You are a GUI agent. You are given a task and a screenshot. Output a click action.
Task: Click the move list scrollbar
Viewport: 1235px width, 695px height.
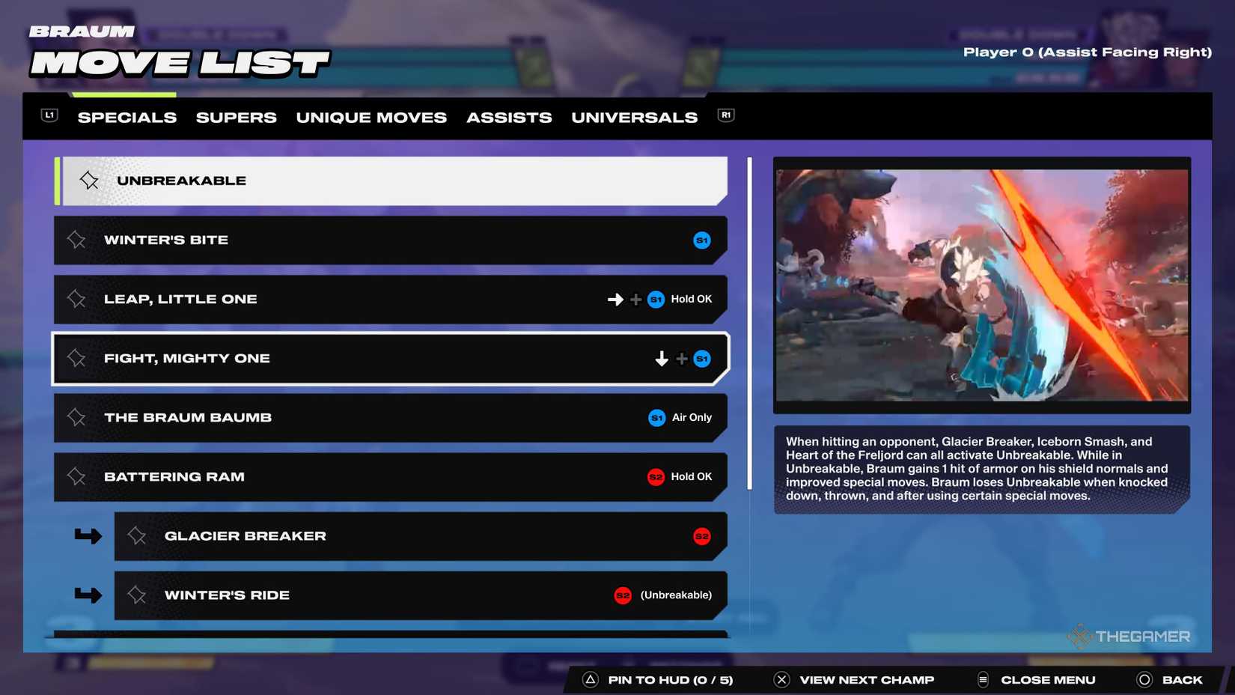click(x=748, y=322)
